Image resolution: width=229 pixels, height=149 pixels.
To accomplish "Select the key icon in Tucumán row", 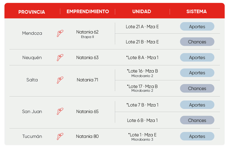I will (x=60, y=136).
